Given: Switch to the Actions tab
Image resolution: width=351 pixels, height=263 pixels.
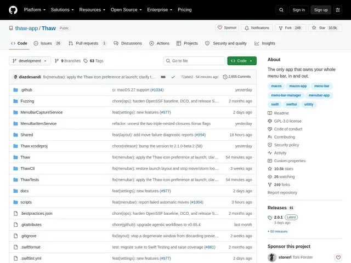Looking at the screenshot, I should click(x=160, y=43).
